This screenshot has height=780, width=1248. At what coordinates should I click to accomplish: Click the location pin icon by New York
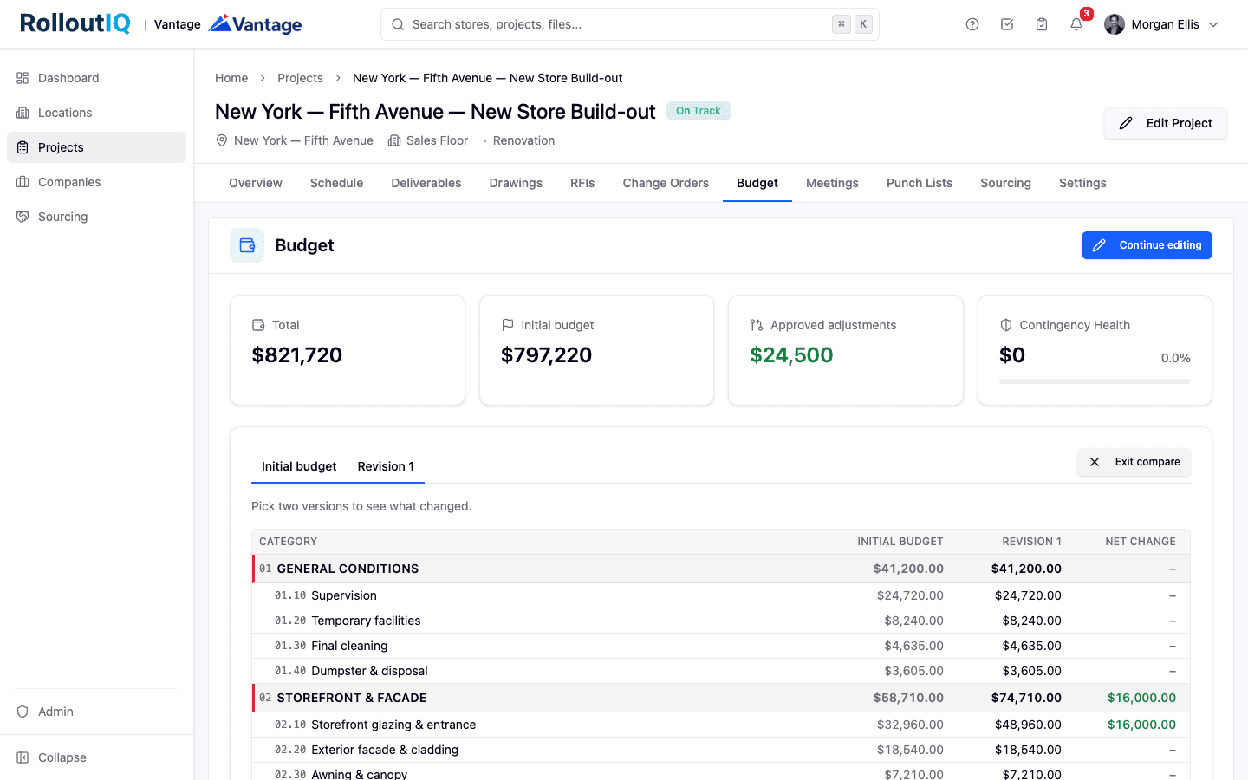coord(222,140)
